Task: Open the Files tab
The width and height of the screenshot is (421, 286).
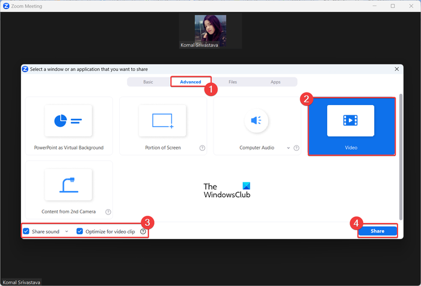Action: coord(233,82)
